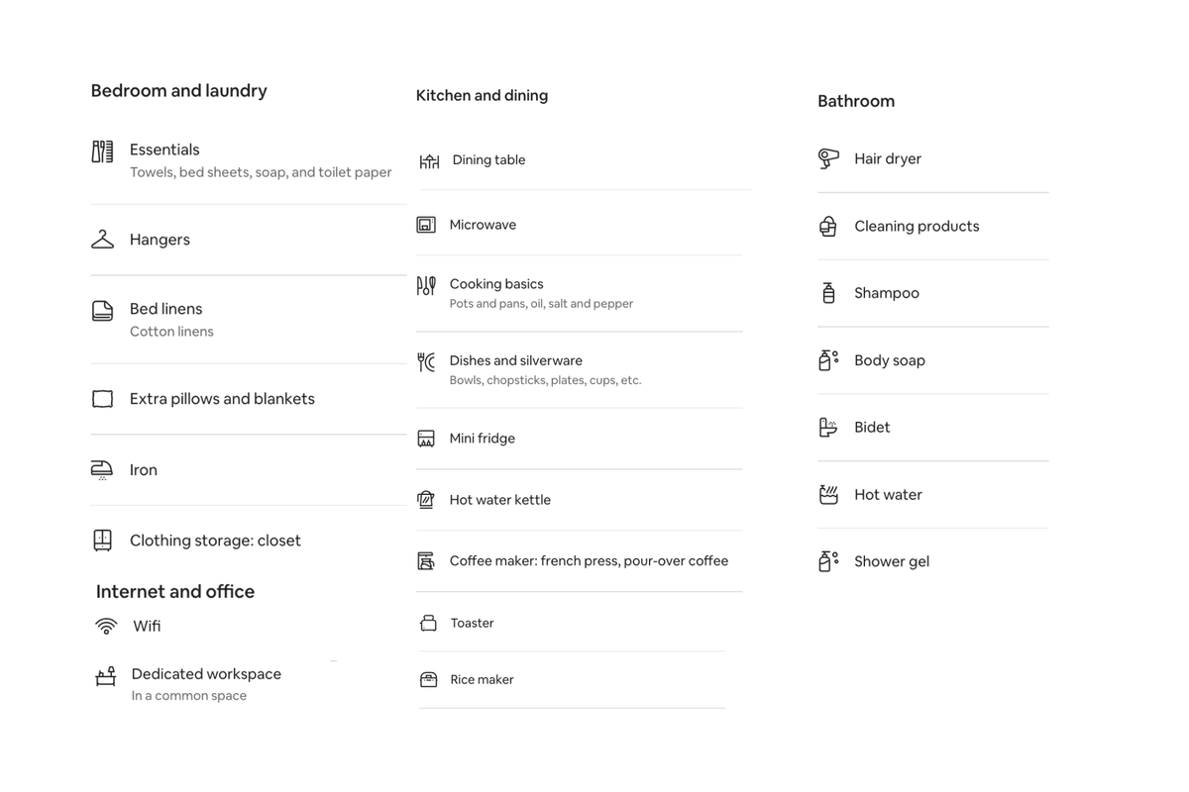This screenshot has width=1189, height=792.
Task: Select the Cleaning products icon
Action: (x=828, y=226)
